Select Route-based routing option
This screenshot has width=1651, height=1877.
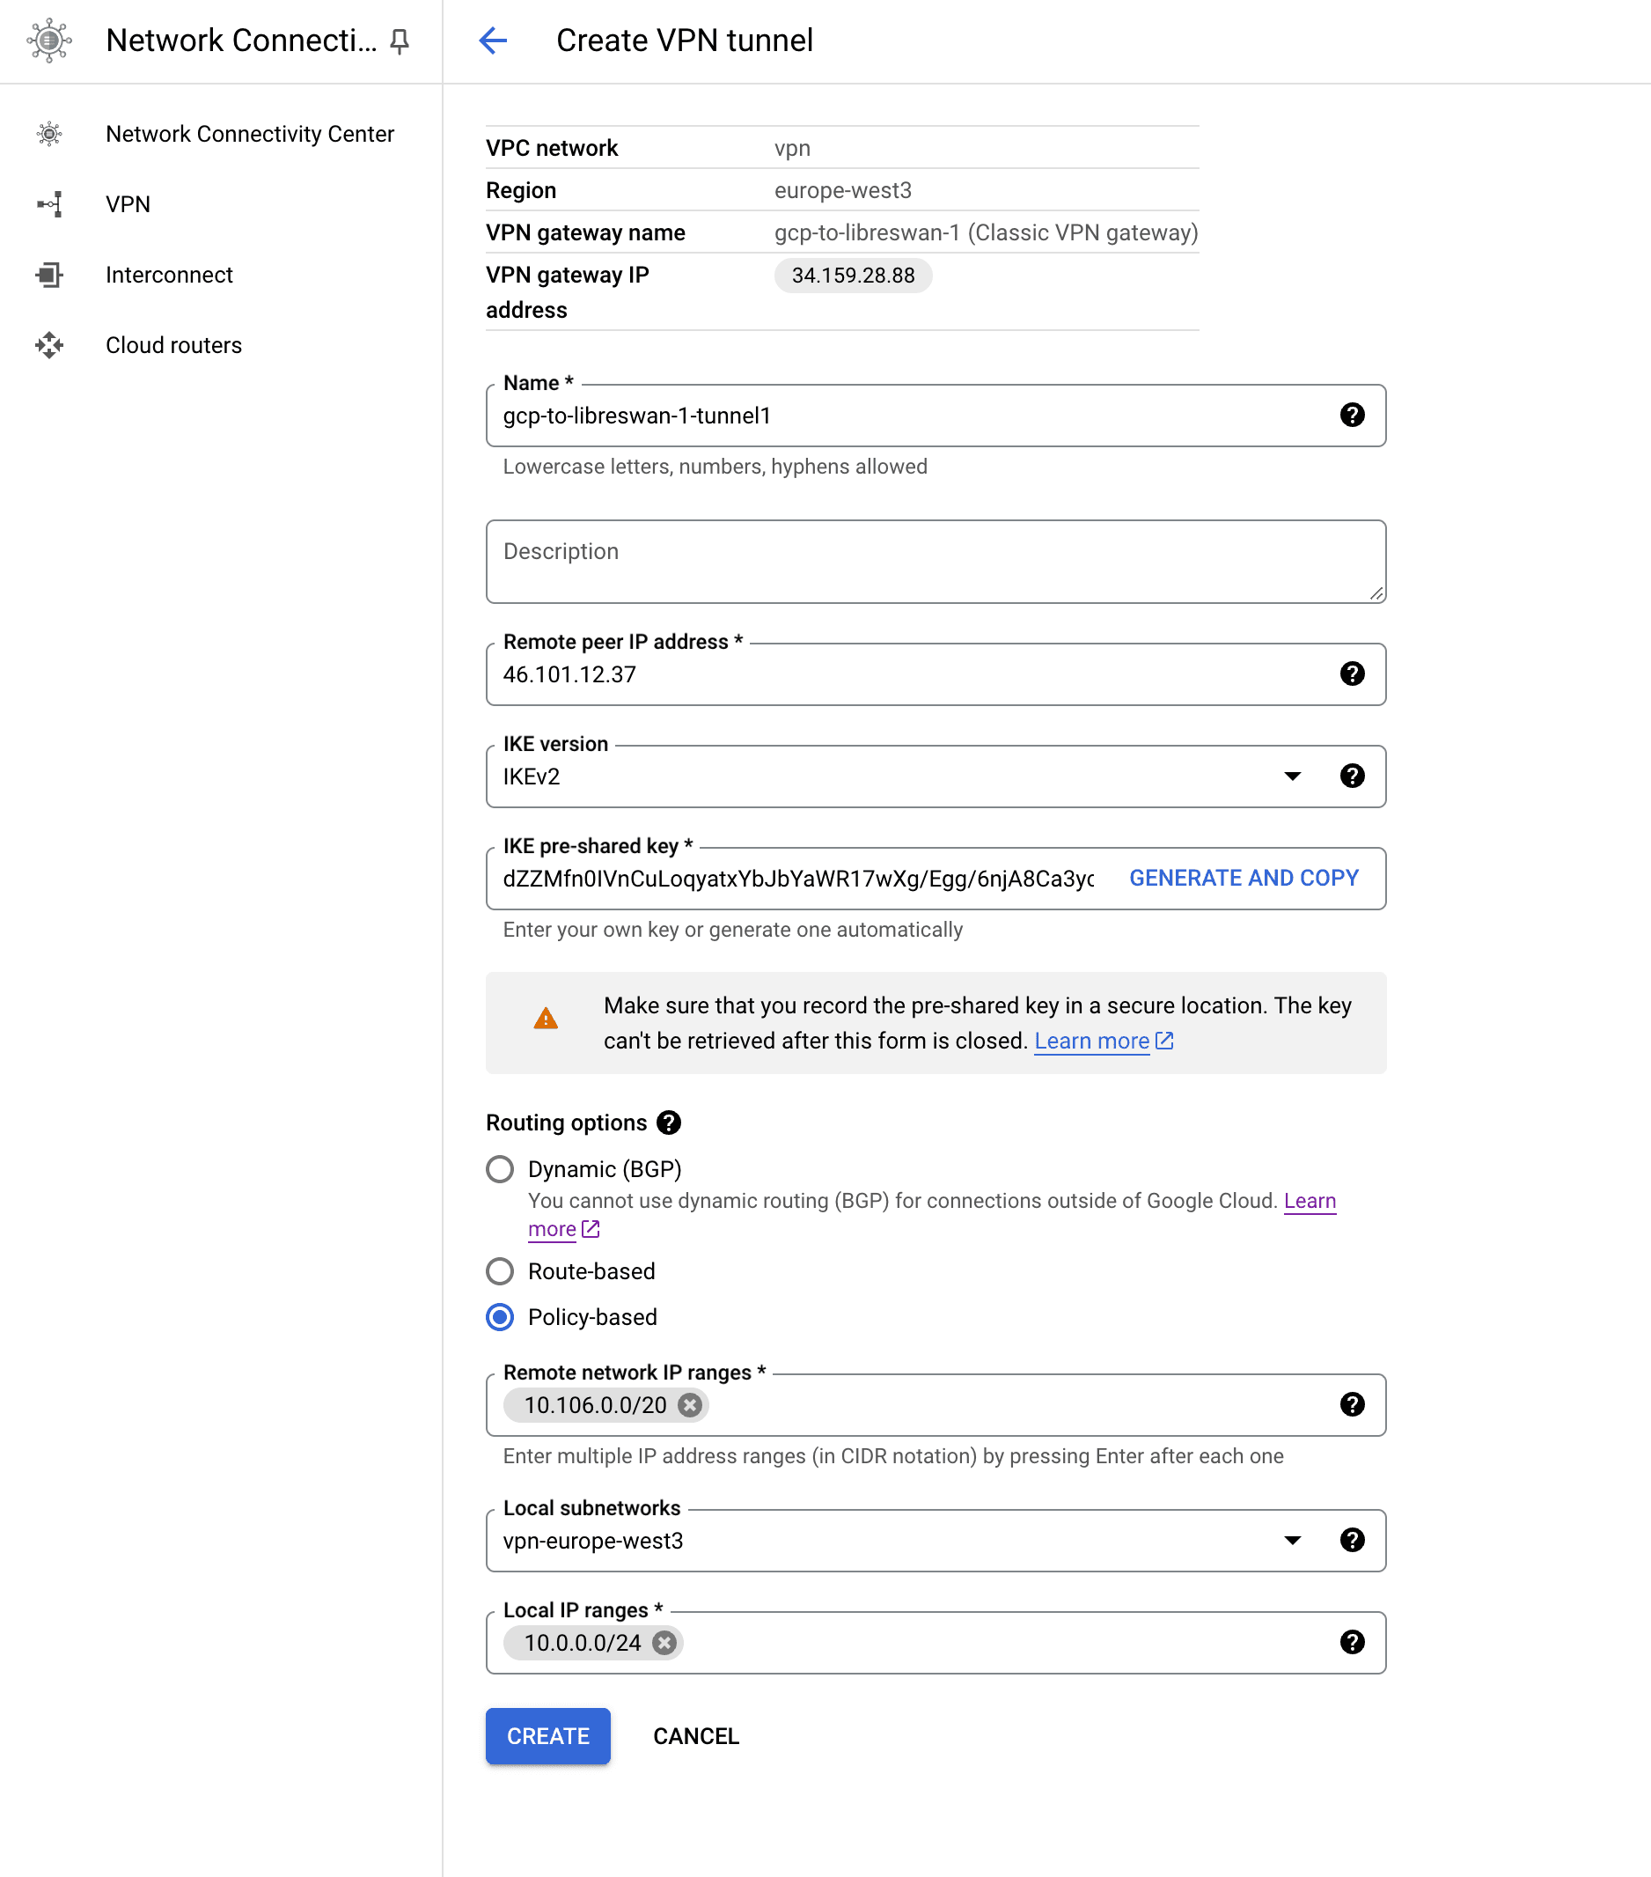tap(500, 1271)
